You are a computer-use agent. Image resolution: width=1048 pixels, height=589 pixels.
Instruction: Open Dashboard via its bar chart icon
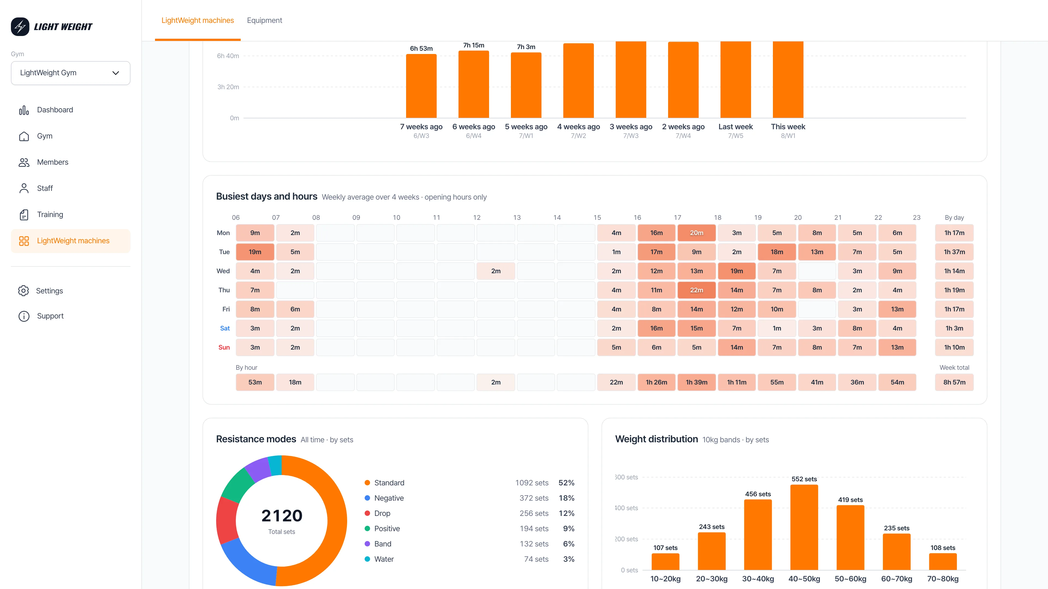[24, 110]
